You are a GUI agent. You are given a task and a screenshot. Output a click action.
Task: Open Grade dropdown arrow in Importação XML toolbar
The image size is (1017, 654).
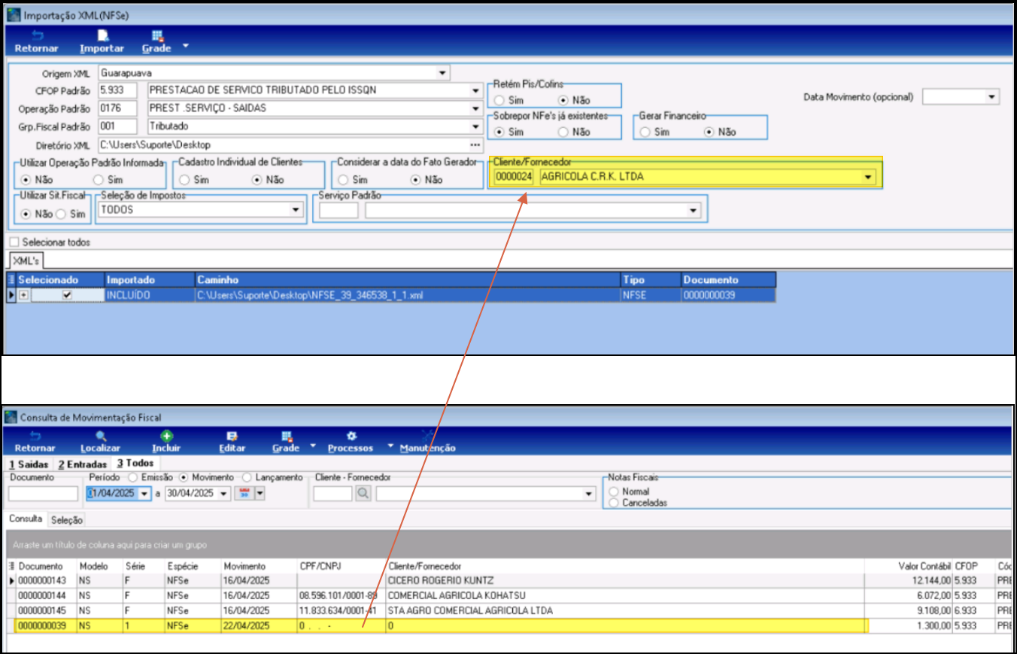pos(185,45)
